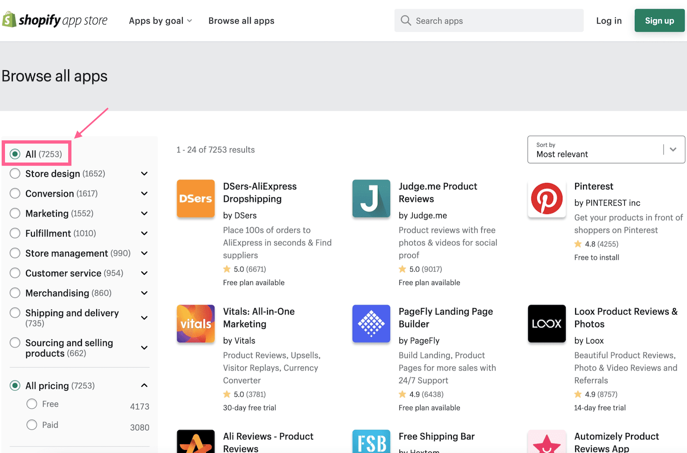This screenshot has width=687, height=453.
Task: Open the Loox app icon
Action: tap(547, 324)
